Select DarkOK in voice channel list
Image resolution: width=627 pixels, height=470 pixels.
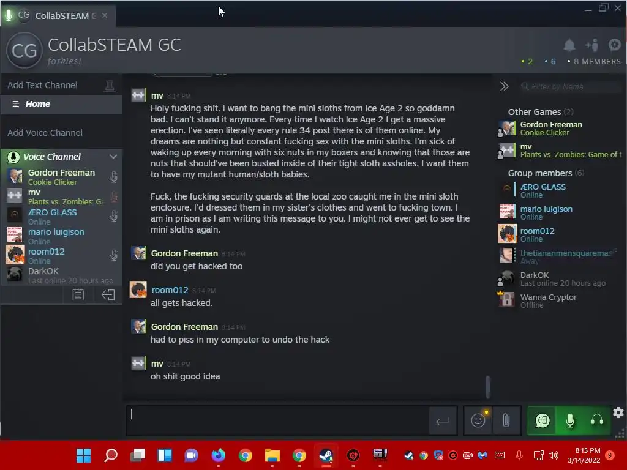pyautogui.click(x=62, y=275)
